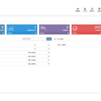Click the blue search button with magnifier

(49, 39)
